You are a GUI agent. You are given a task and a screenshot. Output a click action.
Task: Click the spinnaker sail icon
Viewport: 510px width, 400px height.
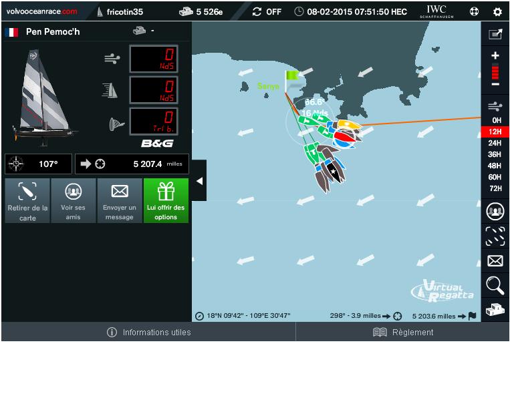(116, 124)
